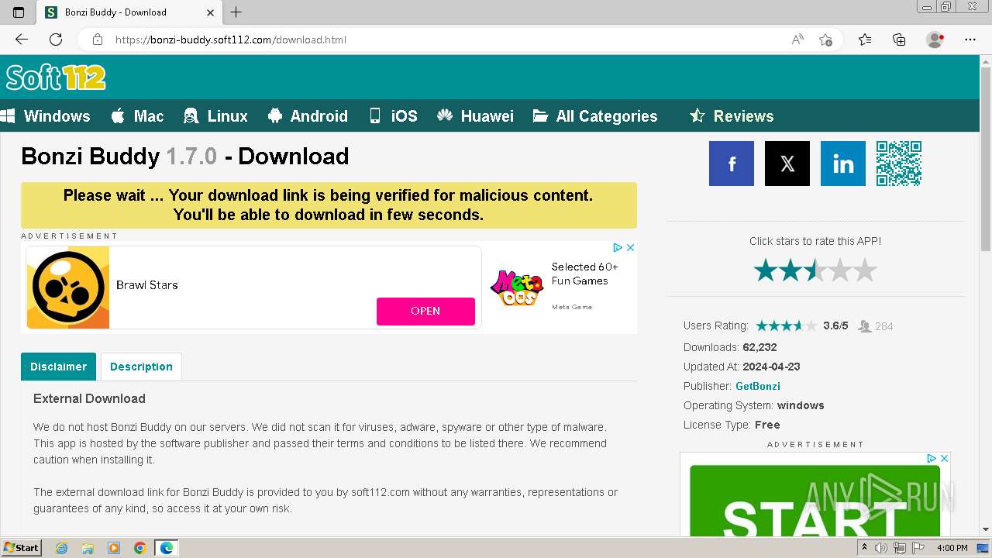
Task: Click the address bar URL
Action: tap(231, 40)
